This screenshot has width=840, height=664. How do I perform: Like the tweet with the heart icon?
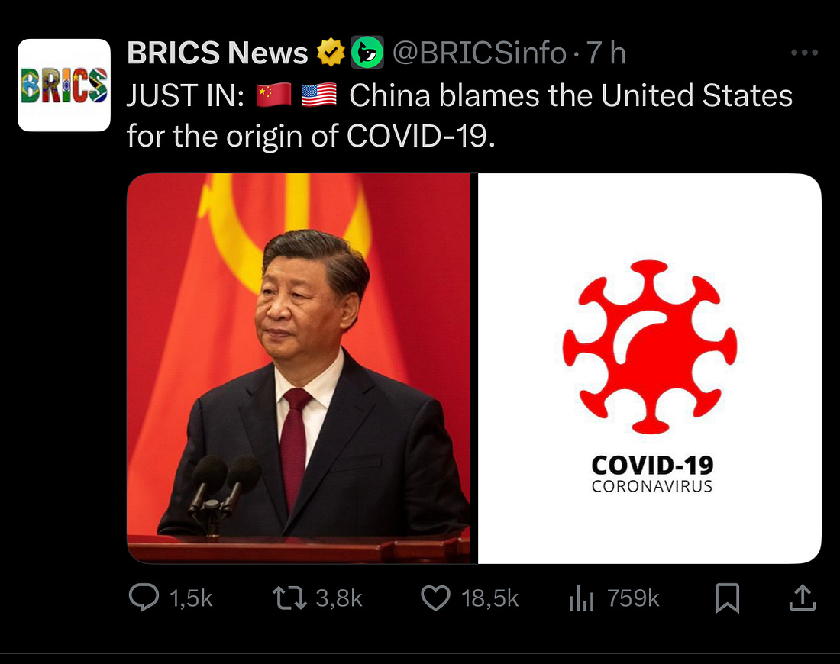[435, 598]
